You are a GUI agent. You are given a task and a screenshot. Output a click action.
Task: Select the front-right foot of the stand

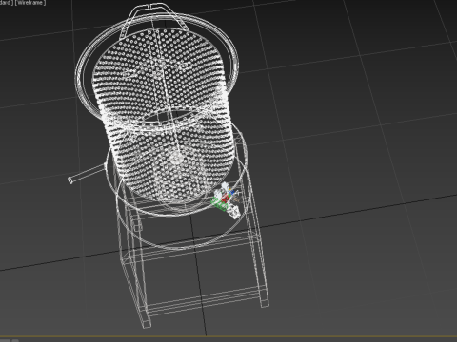click(265, 302)
